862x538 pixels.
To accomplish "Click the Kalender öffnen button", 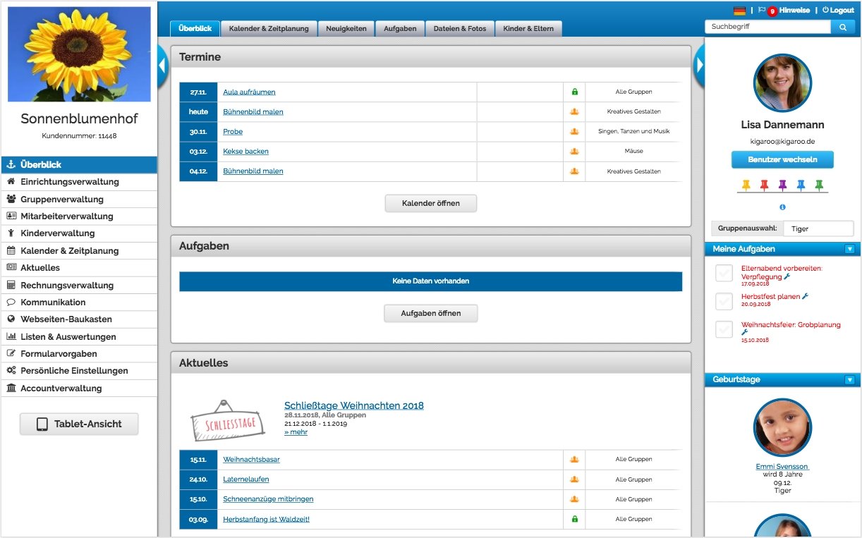I will point(431,203).
